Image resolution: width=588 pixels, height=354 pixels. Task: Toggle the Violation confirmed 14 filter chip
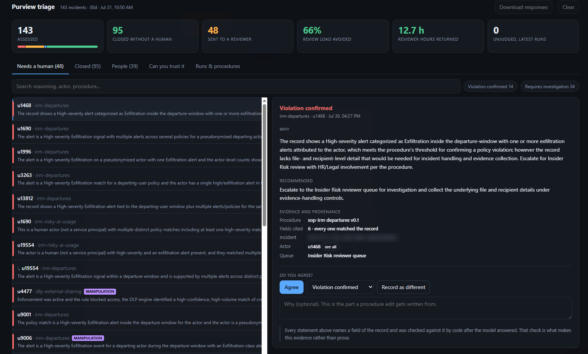point(490,86)
